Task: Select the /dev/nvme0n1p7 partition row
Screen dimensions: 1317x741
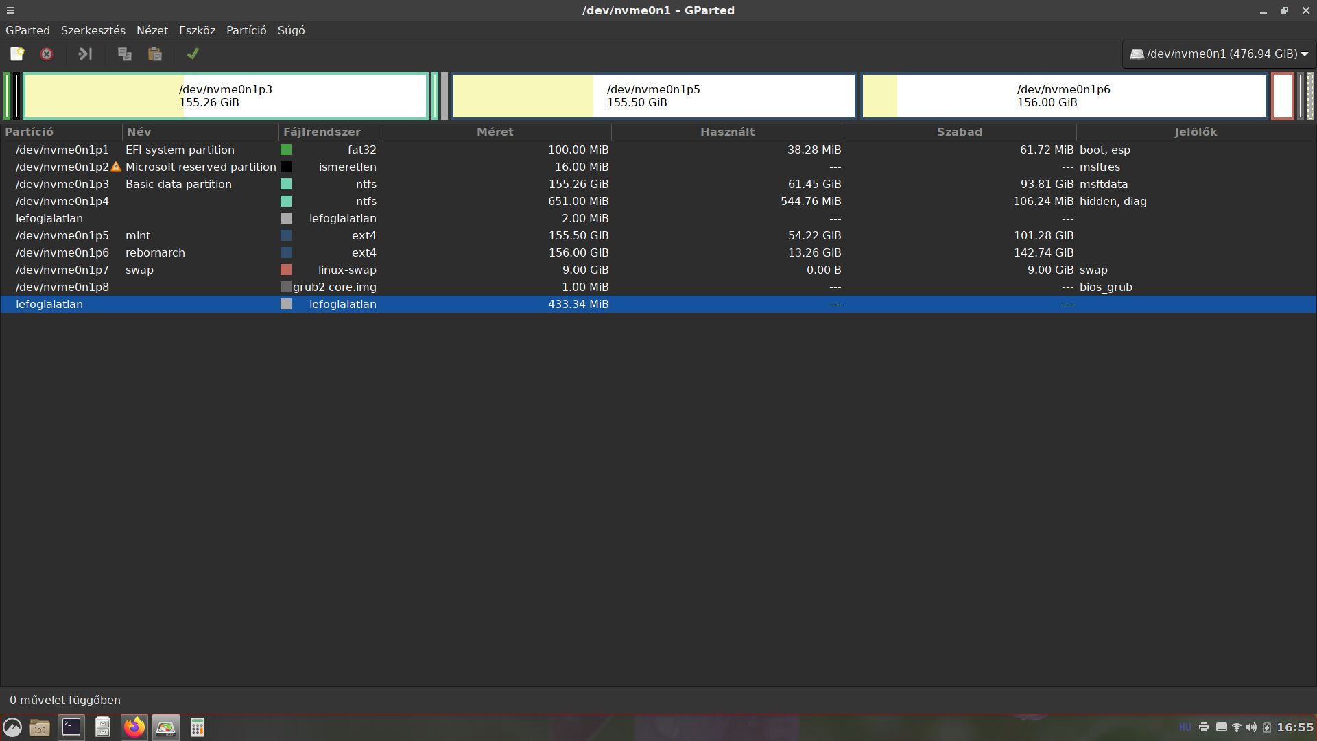Action: (x=658, y=270)
